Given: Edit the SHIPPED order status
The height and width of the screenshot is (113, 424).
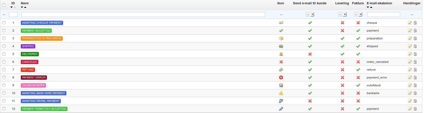Looking at the screenshot, I should coord(410,46).
